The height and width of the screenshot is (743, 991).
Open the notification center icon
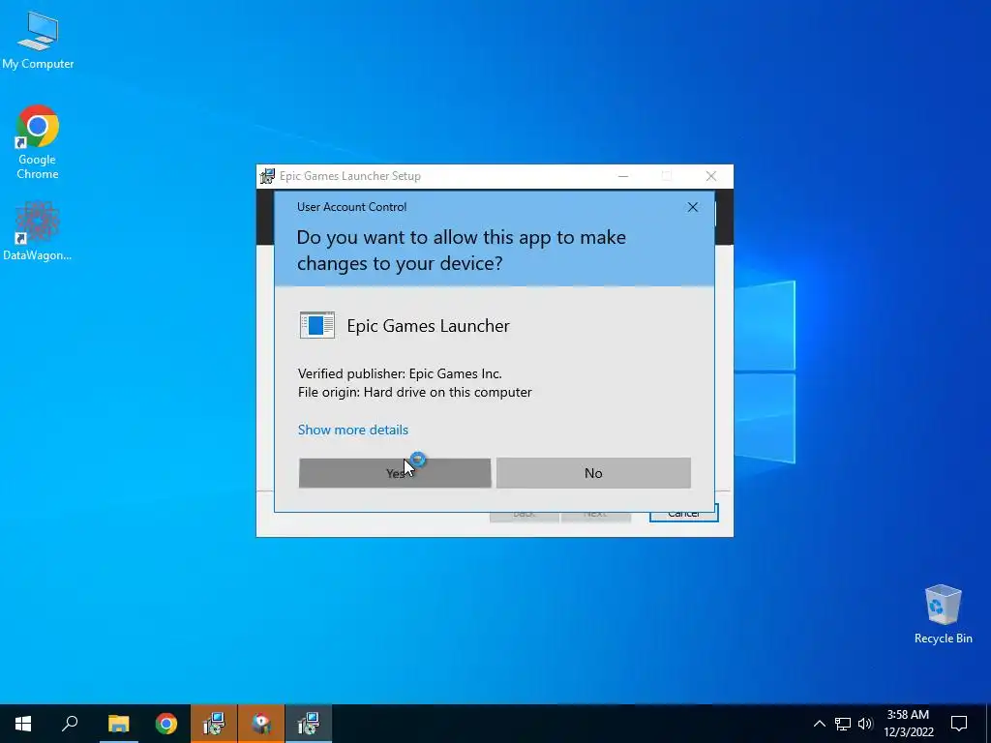pos(959,724)
